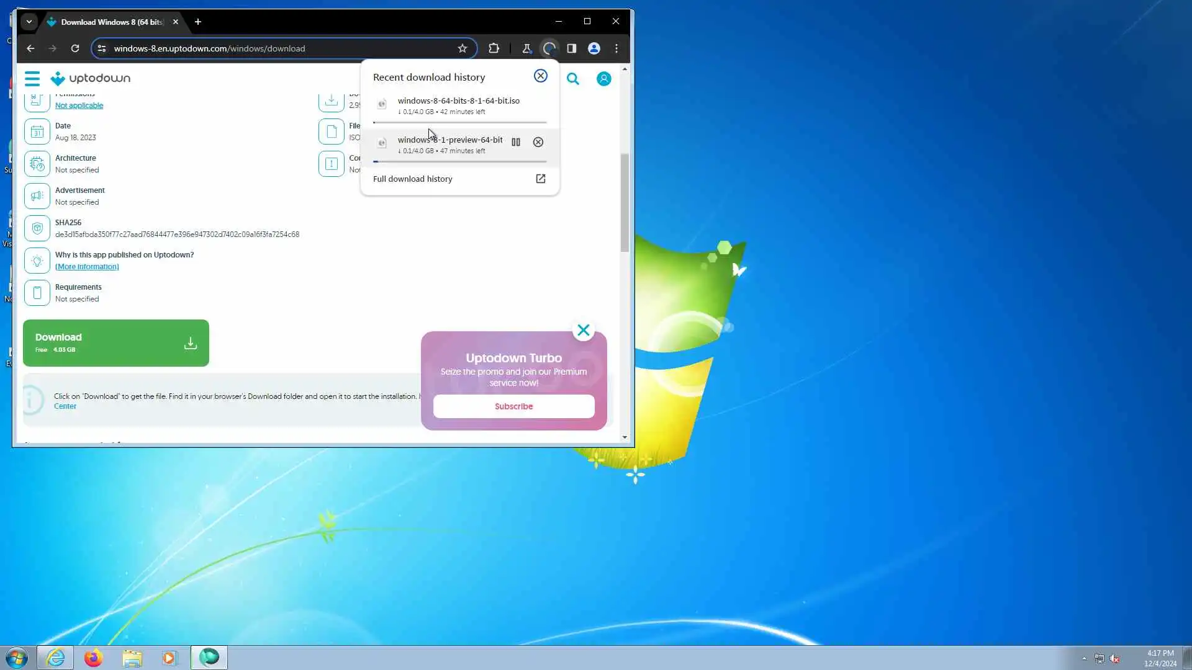Open a new browser tab
The width and height of the screenshot is (1192, 670).
pos(198,22)
